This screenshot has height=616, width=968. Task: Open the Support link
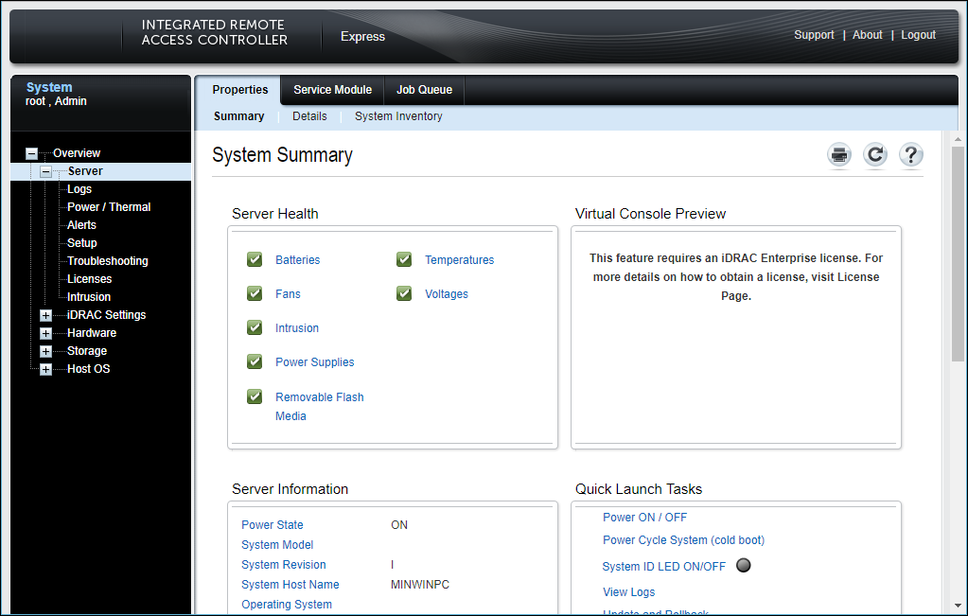(814, 35)
